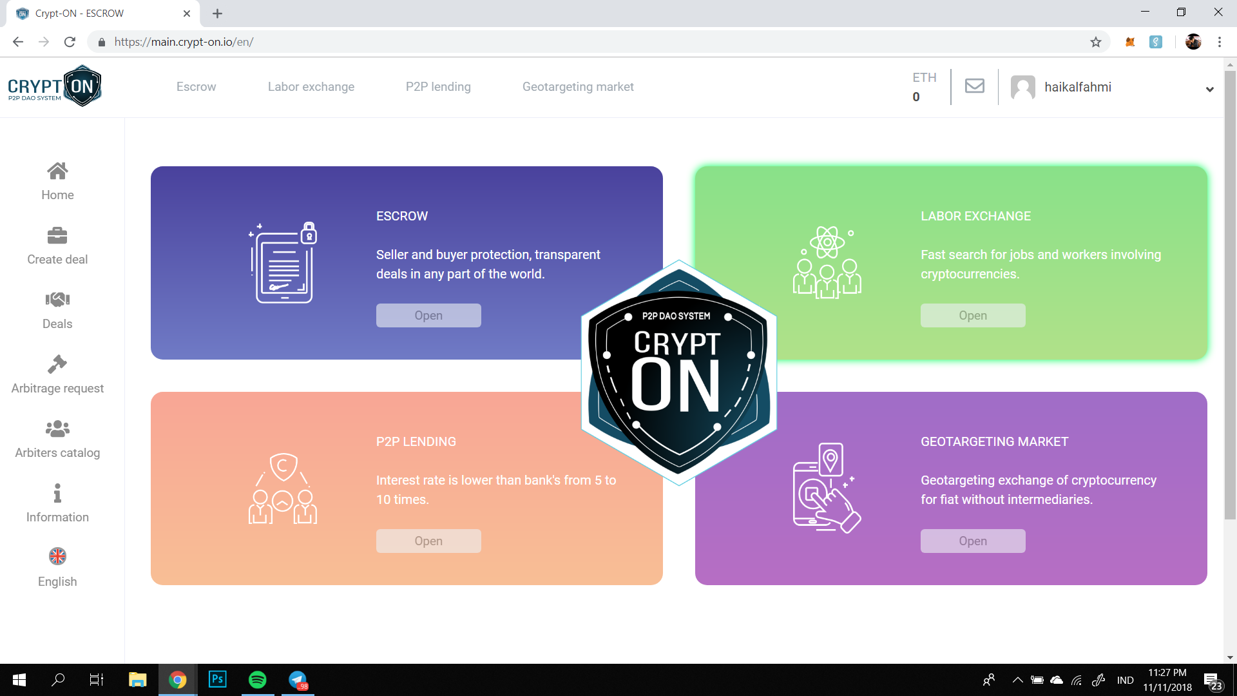
Task: View site lock security info
Action: tap(101, 42)
